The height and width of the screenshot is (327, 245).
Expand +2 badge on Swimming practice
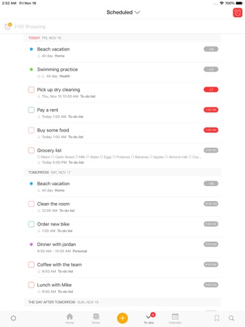point(211,69)
